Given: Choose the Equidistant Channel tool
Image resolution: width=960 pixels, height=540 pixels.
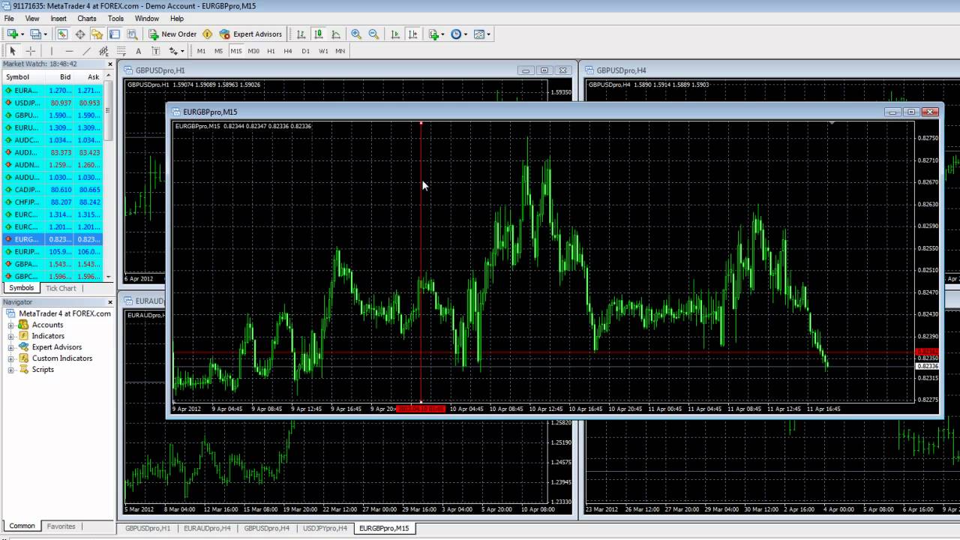Looking at the screenshot, I should 103,51.
